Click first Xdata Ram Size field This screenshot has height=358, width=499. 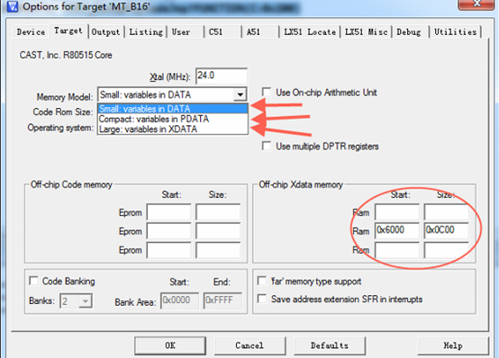coord(447,212)
